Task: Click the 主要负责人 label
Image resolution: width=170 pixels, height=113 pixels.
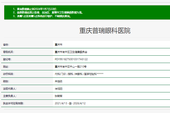Action: point(10,96)
